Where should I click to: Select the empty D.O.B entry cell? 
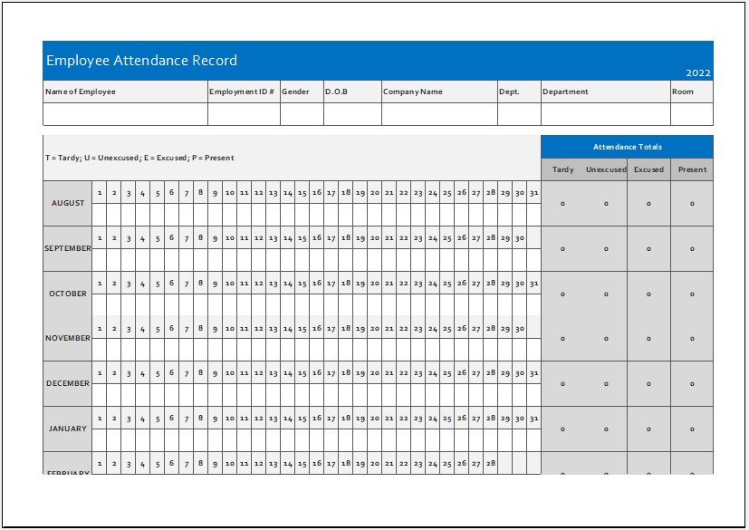(353, 114)
